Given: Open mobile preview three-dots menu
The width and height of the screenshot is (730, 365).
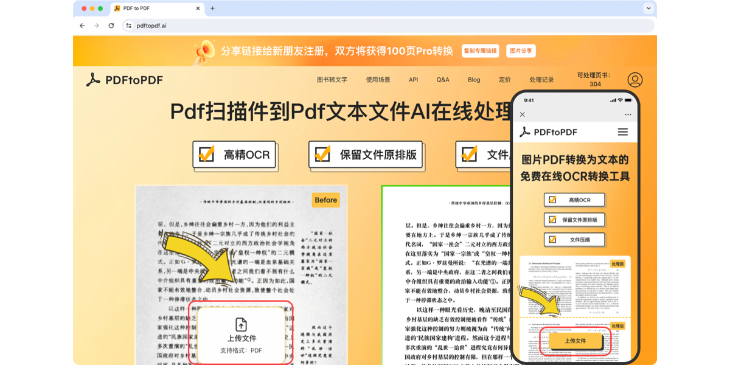Looking at the screenshot, I should tap(628, 114).
